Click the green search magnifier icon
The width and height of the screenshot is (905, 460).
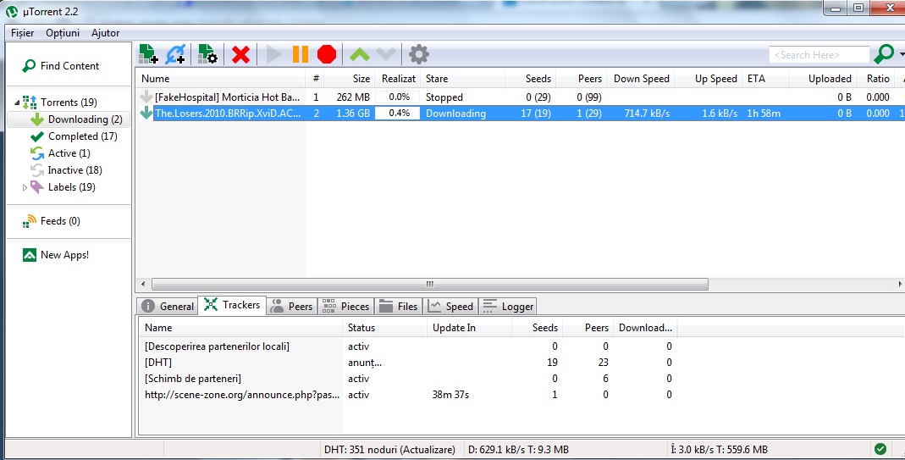[x=884, y=54]
